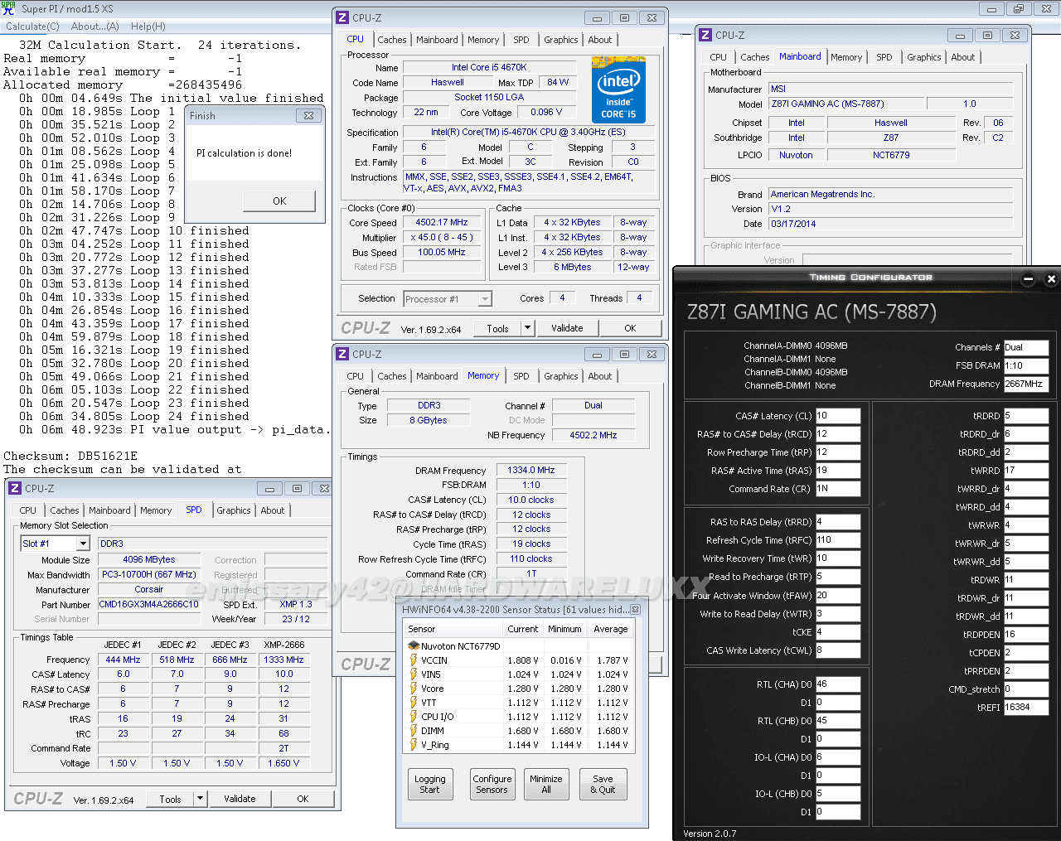1061x841 pixels.
Task: Open Super PI About...(A) menu
Action: click(x=94, y=27)
